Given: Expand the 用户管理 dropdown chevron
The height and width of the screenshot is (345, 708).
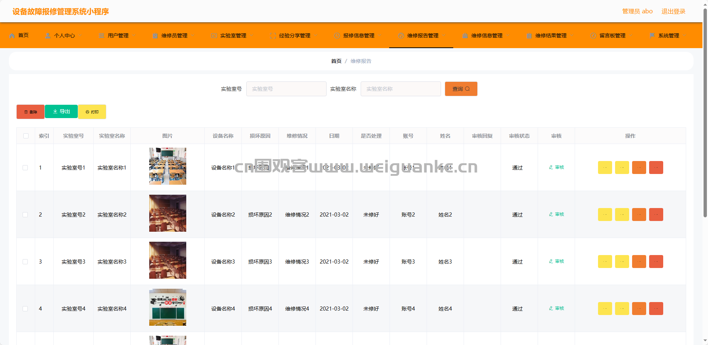Looking at the screenshot, I should (x=134, y=36).
